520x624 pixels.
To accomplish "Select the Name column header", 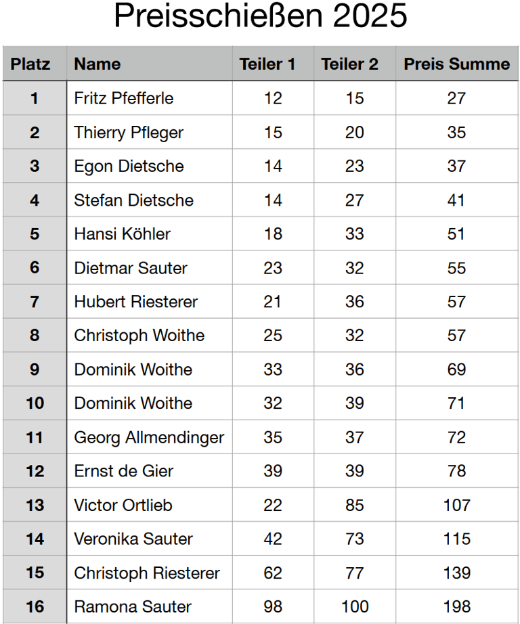I will click(x=97, y=64).
